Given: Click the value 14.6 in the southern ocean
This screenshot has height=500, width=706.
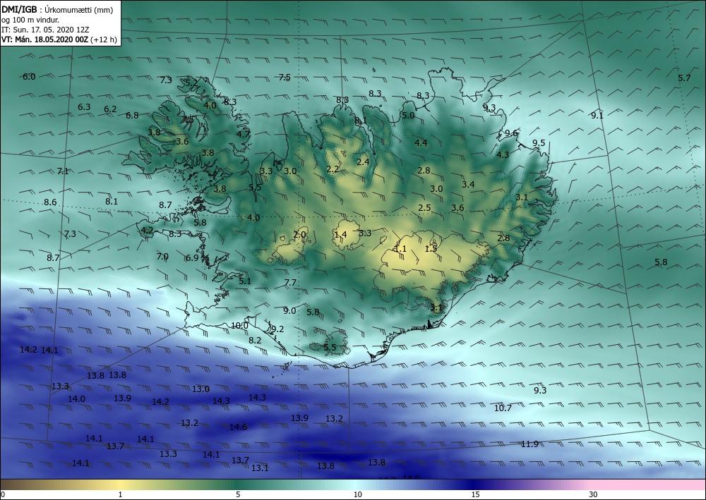Looking at the screenshot, I should pos(238,427).
